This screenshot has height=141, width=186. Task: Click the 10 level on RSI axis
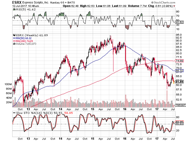[178, 29]
